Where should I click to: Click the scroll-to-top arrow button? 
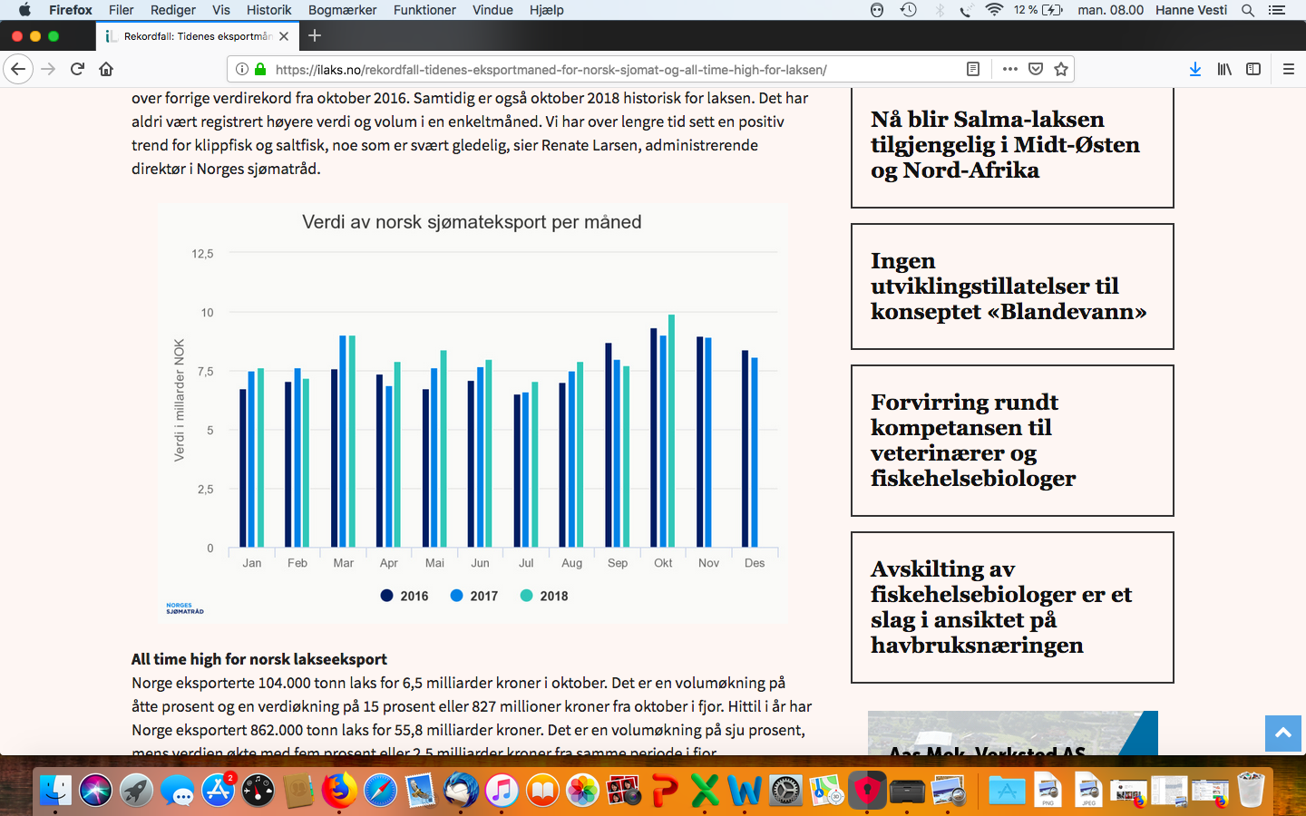tap(1283, 733)
